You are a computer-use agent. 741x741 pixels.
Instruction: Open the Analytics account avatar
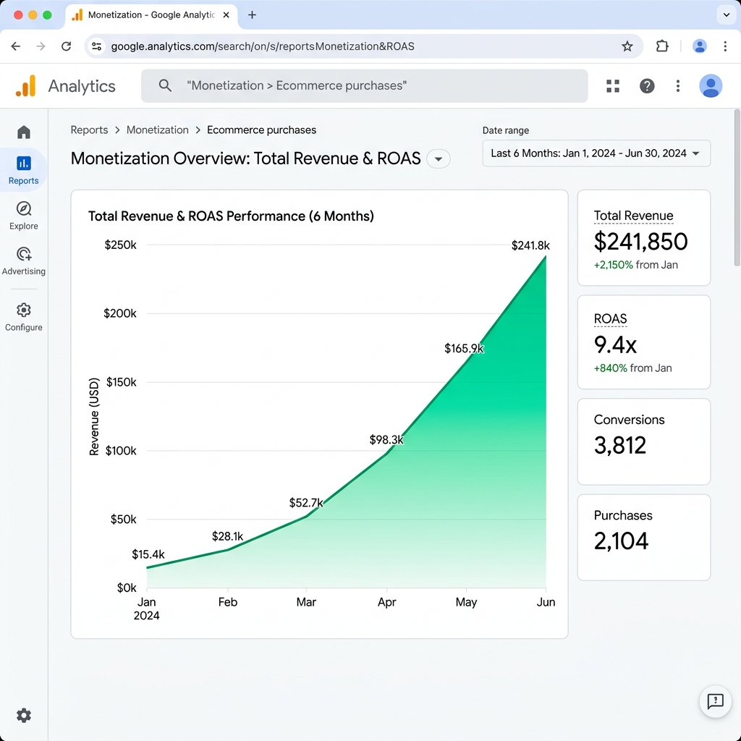(x=711, y=86)
